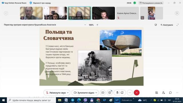This screenshot has height=103, width=183.
Task: Click the shared slide title Польща та Словаччина
Action: 59,35
